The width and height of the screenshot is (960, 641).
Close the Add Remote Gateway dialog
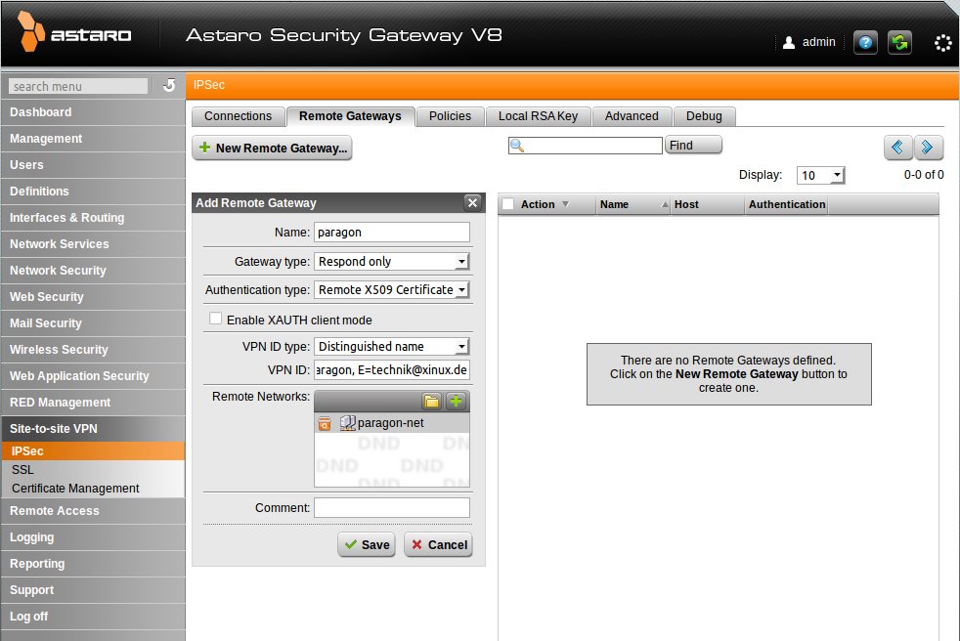[x=472, y=203]
